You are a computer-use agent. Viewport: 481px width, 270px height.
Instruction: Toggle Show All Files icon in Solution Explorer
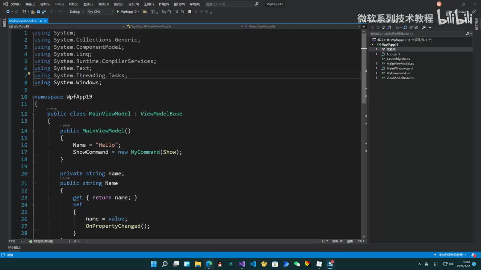click(x=416, y=27)
